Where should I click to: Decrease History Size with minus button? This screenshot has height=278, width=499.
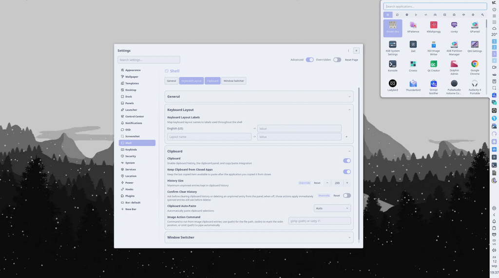327,183
